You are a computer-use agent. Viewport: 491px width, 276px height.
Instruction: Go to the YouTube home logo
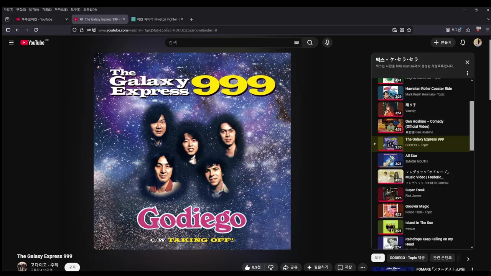[x=33, y=43]
